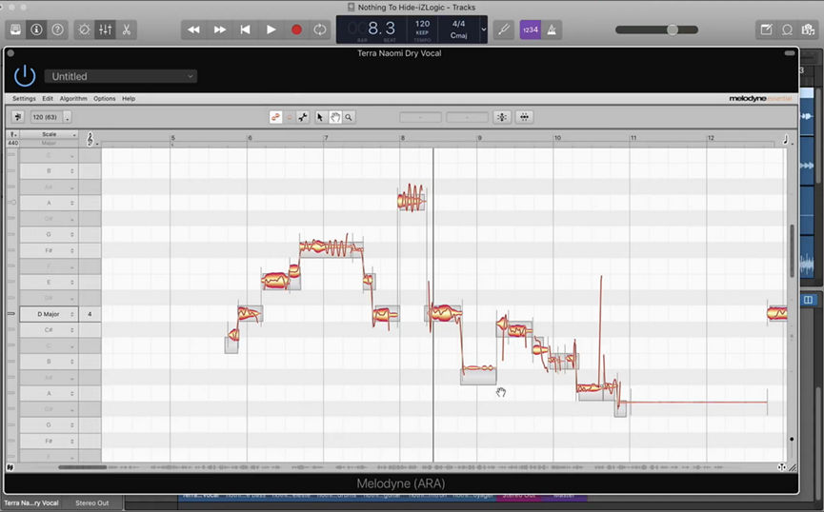Click the rewind transport button
Image resolution: width=824 pixels, height=512 pixels.
[194, 30]
